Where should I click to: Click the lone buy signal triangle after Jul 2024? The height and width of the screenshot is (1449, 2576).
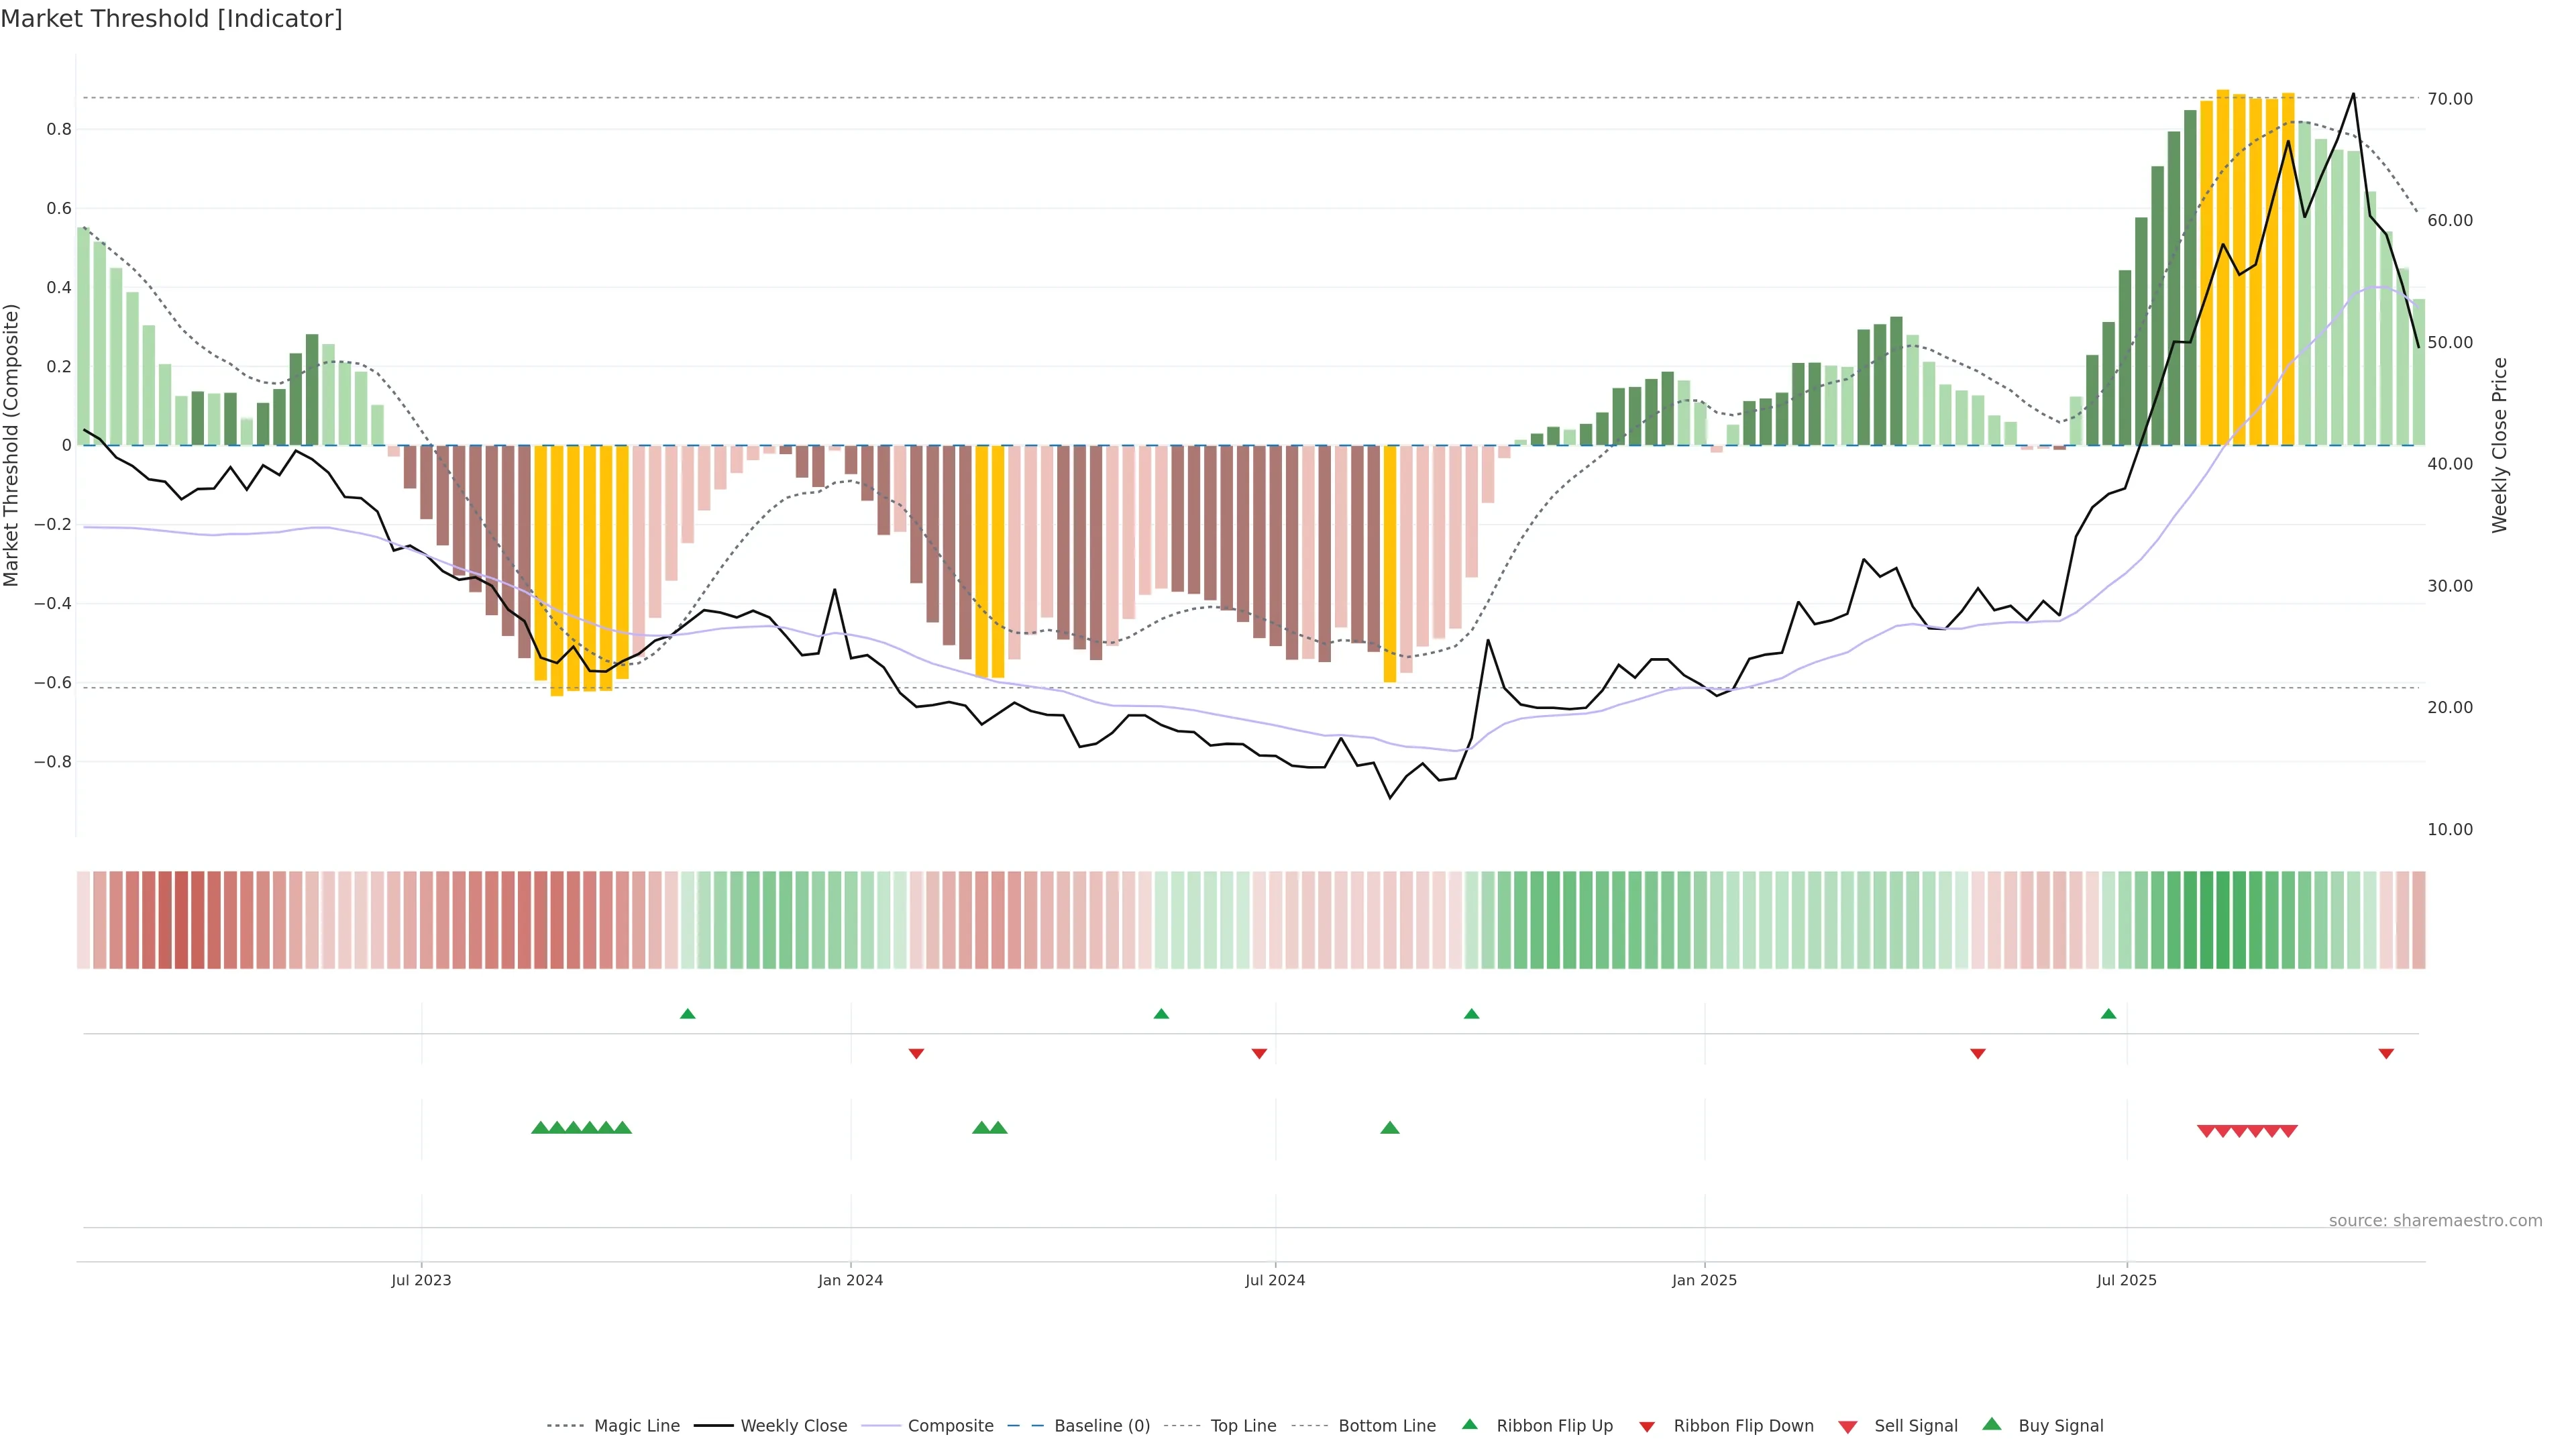[x=1390, y=1128]
